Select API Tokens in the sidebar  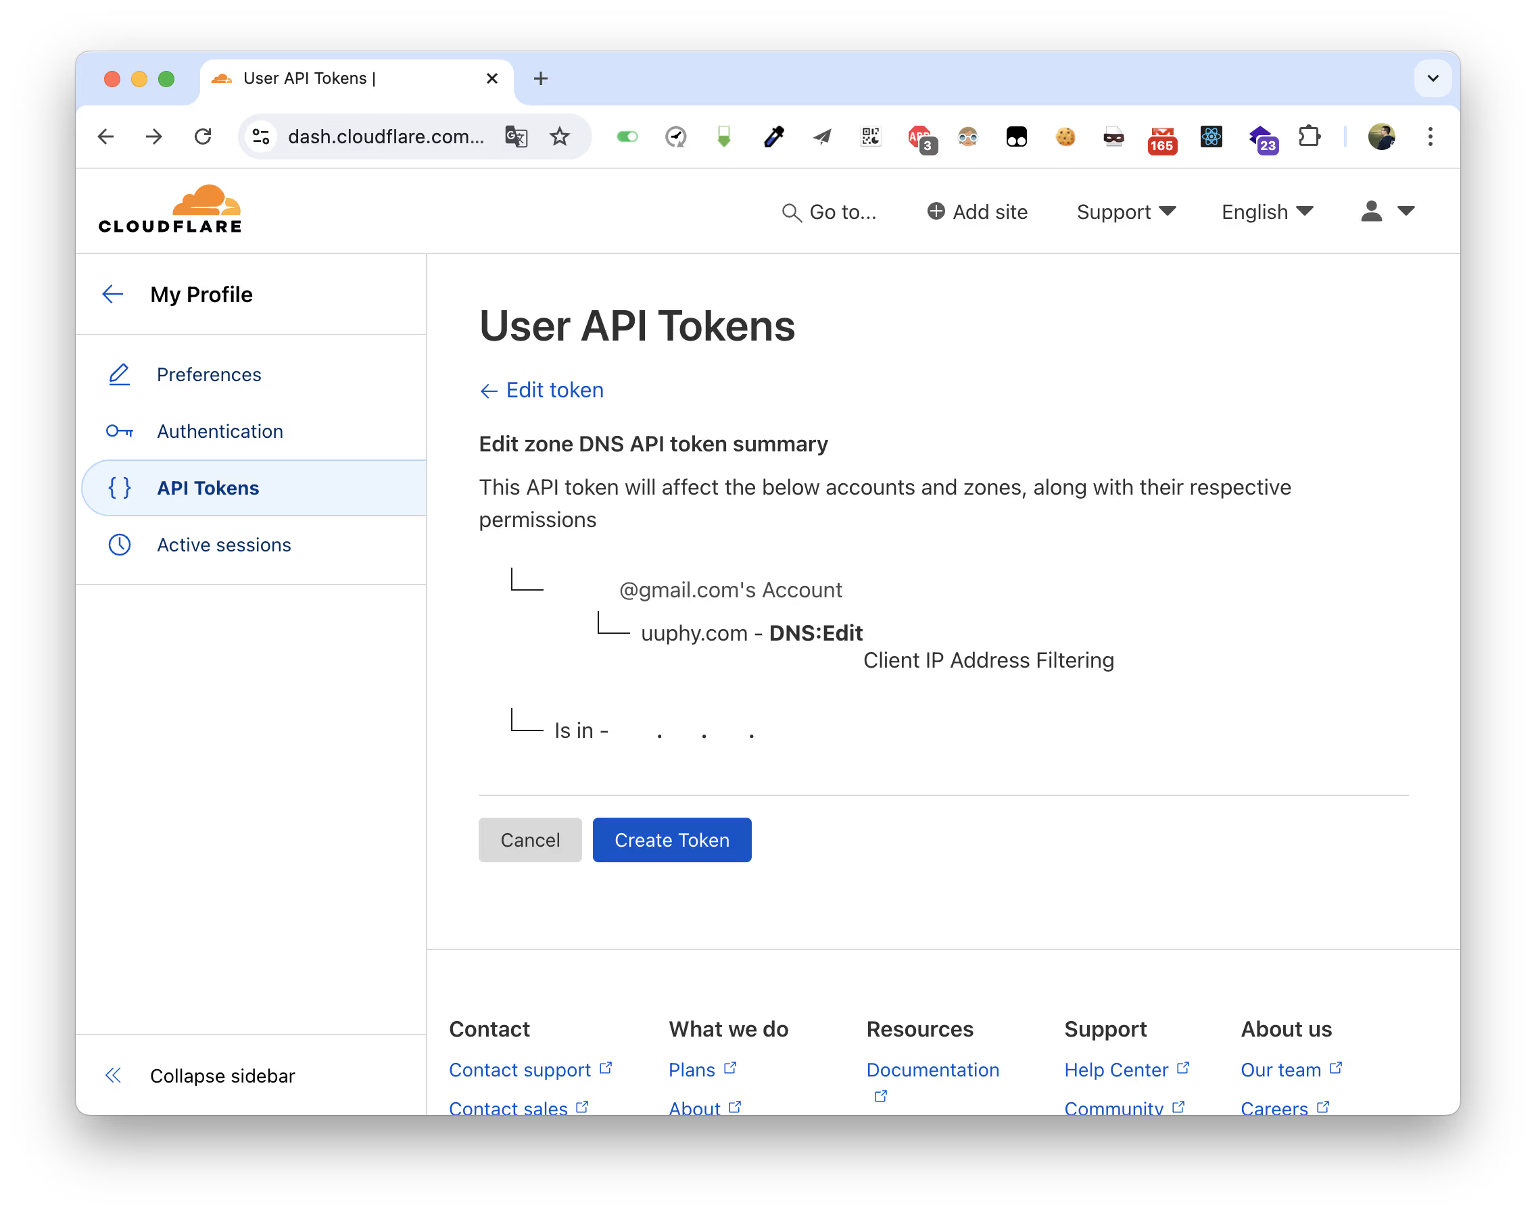click(254, 488)
